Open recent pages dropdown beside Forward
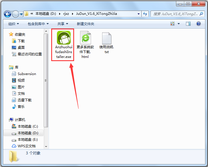The image size is (208, 167). pos(21,14)
